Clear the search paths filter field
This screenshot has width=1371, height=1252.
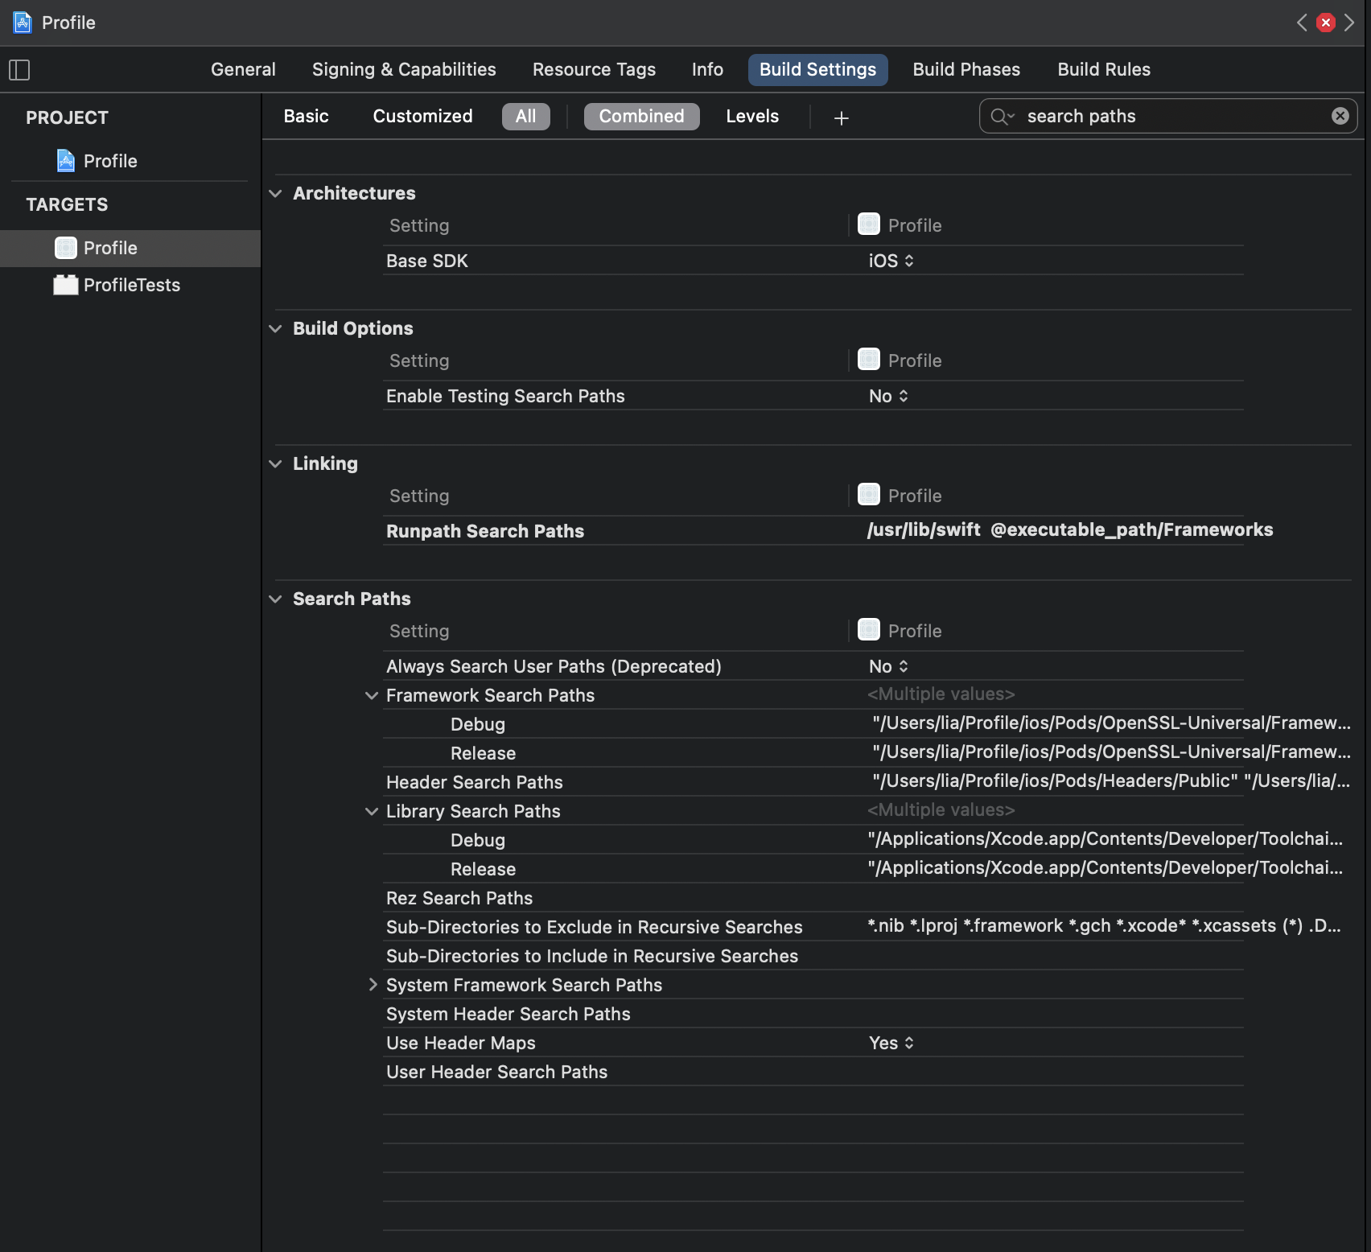[x=1340, y=116]
